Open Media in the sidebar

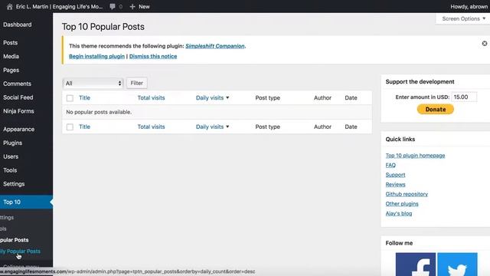click(11, 56)
